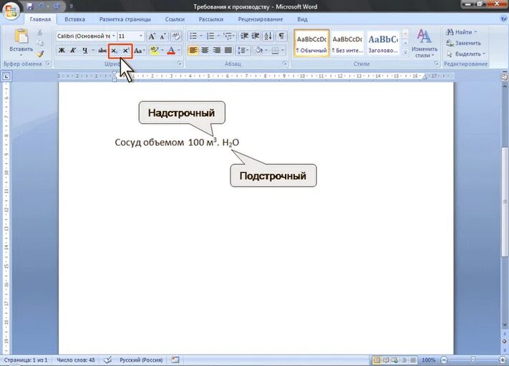Apply the Заголовок heading style

coord(383,44)
